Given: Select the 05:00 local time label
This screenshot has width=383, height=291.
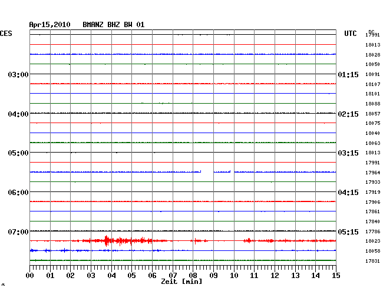Looking at the screenshot, I should [18, 153].
